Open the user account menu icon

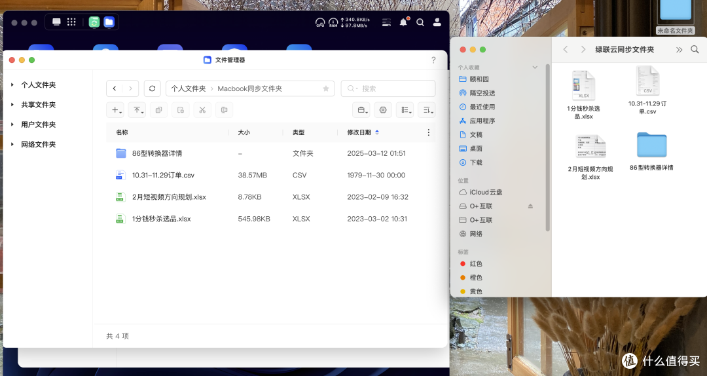(x=437, y=22)
